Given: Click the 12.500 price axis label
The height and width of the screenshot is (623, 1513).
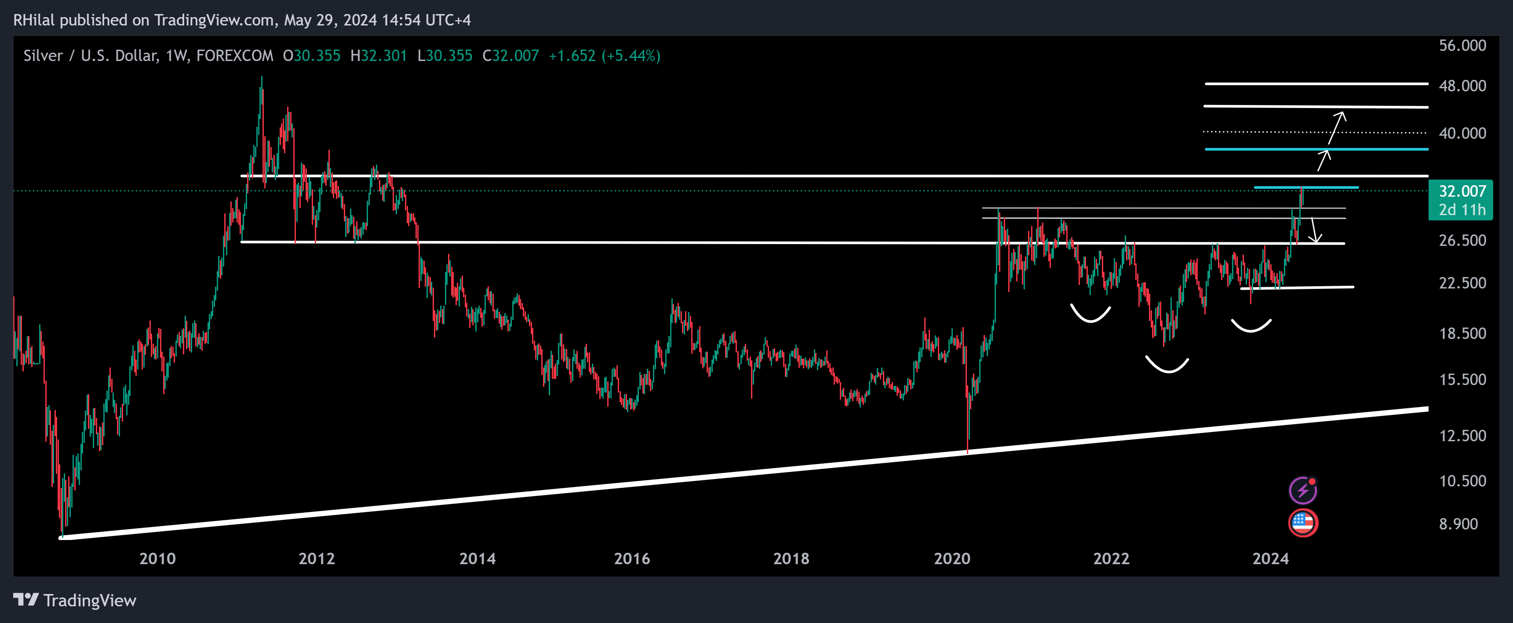Looking at the screenshot, I should point(1462,435).
